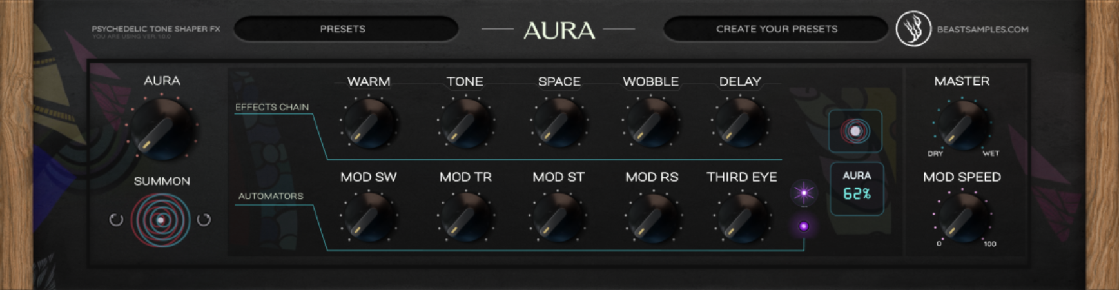This screenshot has width=1119, height=290.
Task: Click the MOD ST knob
Action: pos(559,218)
